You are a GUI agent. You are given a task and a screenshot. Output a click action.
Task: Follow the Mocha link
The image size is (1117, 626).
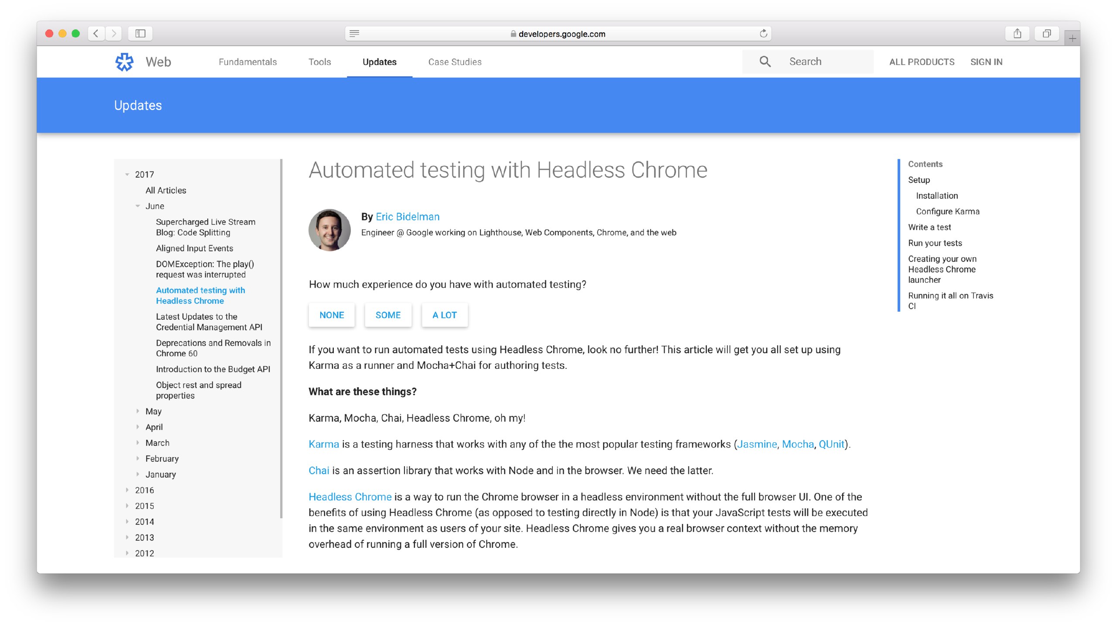798,444
